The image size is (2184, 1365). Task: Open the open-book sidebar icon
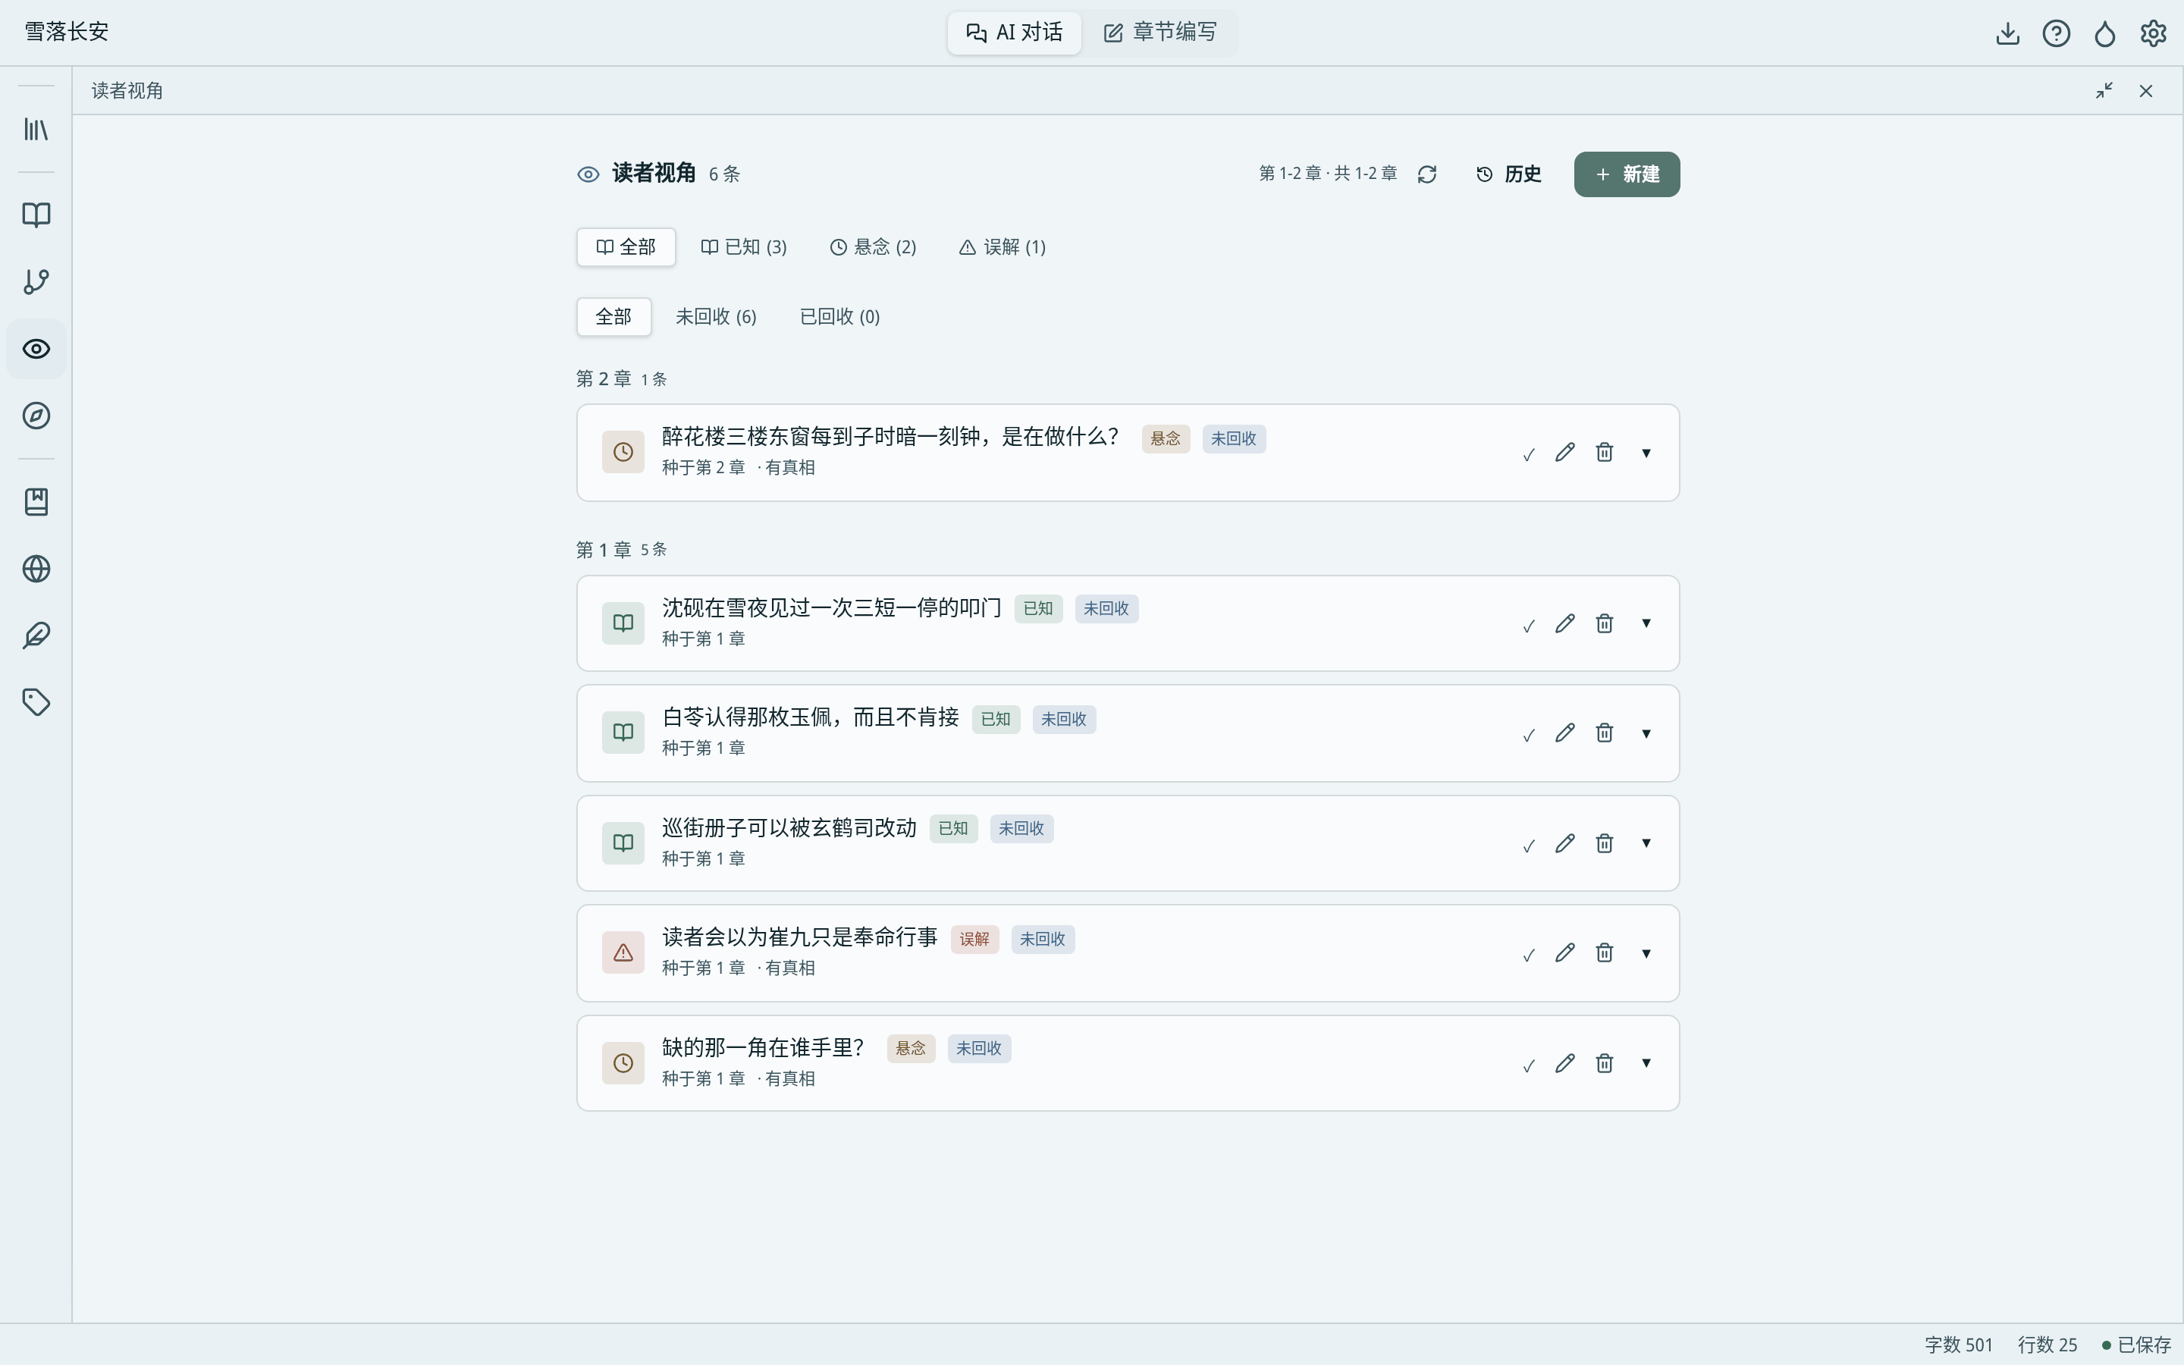[36, 215]
